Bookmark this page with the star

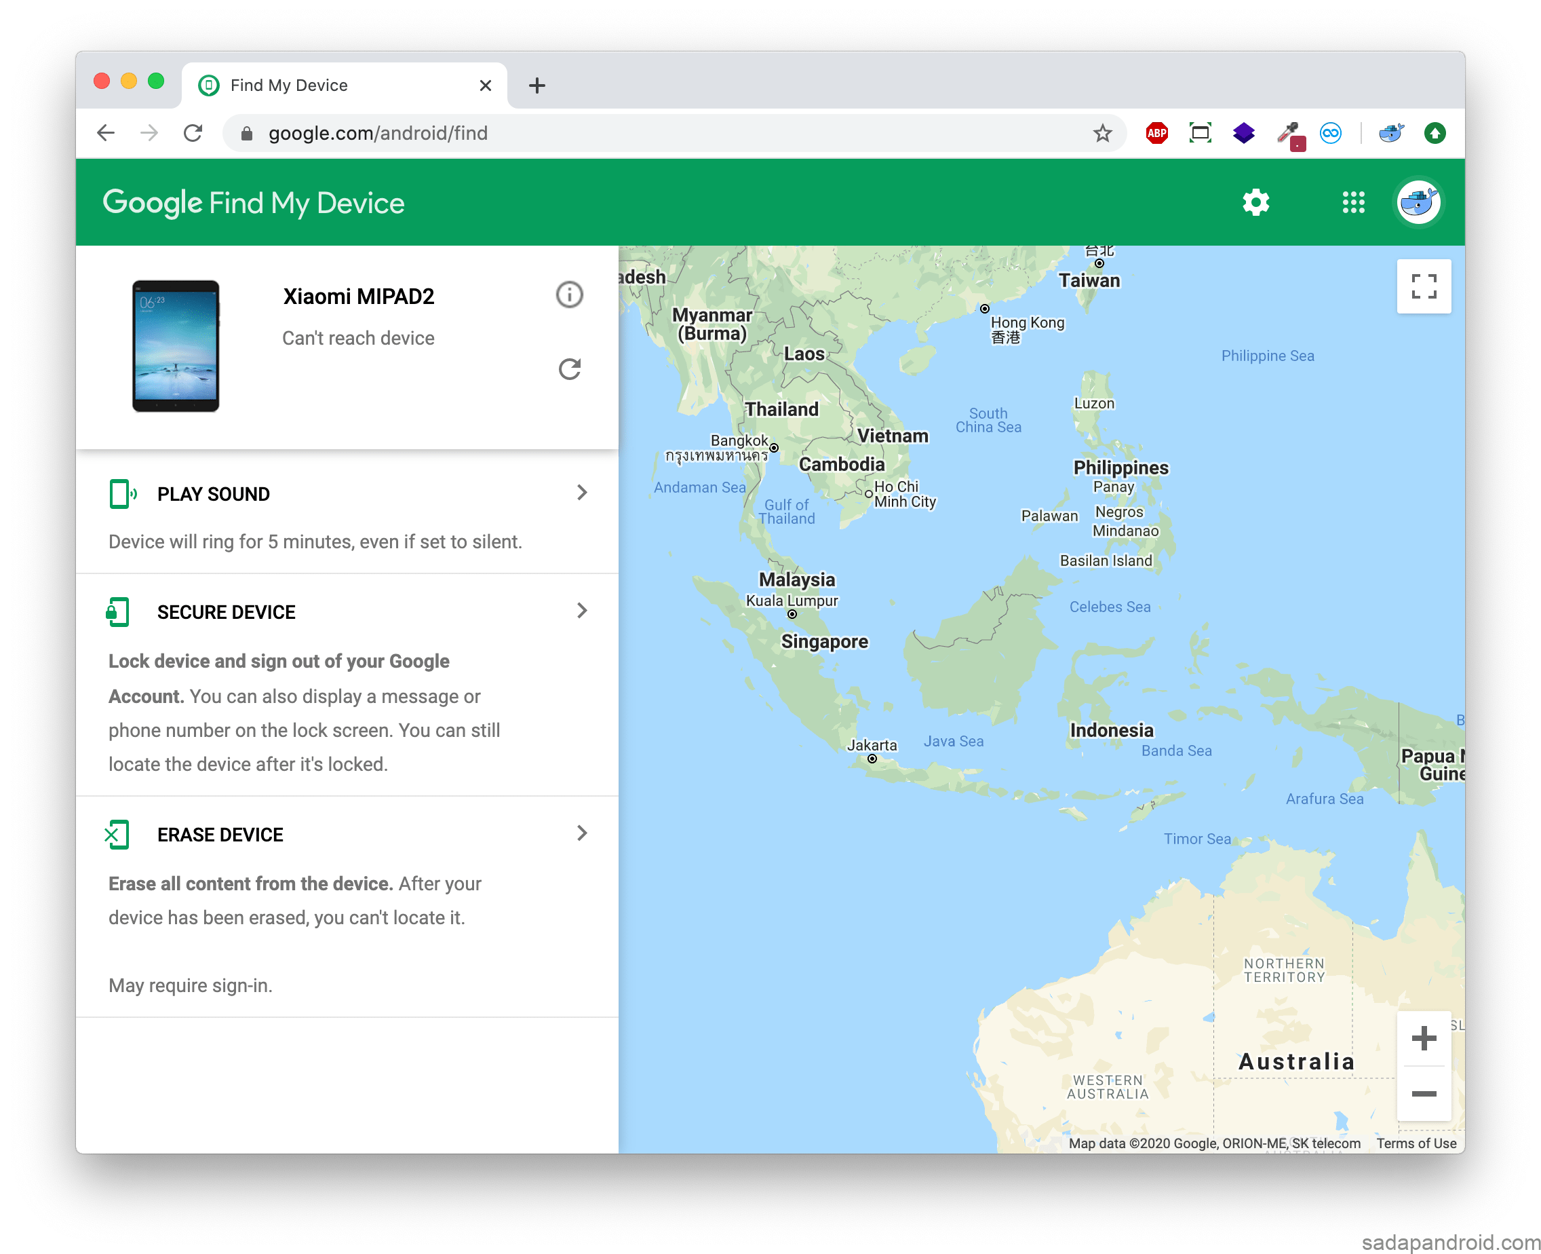click(x=1101, y=133)
